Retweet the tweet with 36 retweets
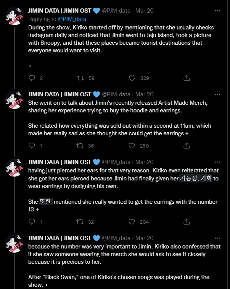The width and height of the screenshot is (230, 289). 80,146
